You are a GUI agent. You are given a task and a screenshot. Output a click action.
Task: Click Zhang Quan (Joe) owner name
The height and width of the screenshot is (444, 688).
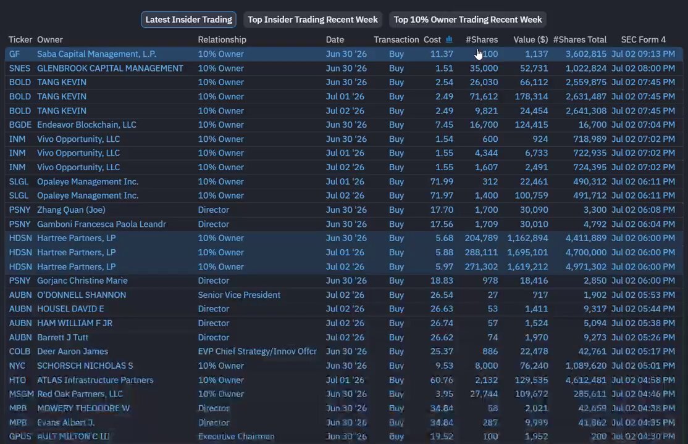71,210
